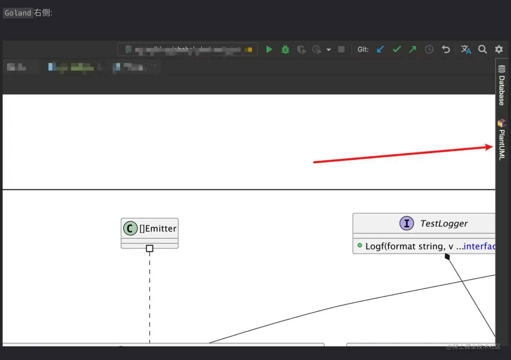Open the Database tool window tab
Viewport: 511px width, 360px height.
[501, 85]
